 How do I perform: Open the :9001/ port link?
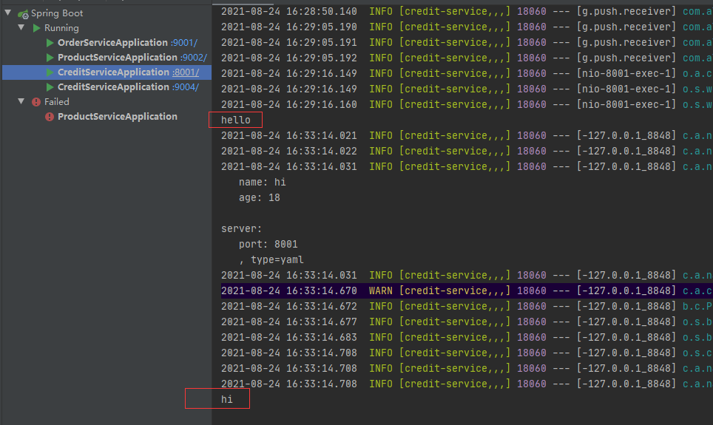click(x=184, y=43)
